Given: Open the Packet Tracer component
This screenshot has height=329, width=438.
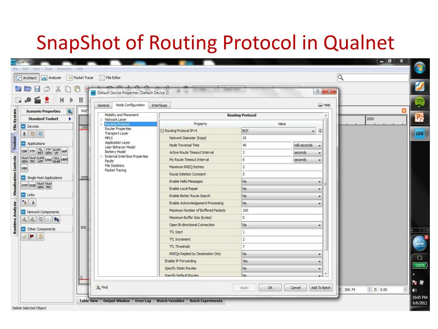Looking at the screenshot, I should click(x=80, y=78).
